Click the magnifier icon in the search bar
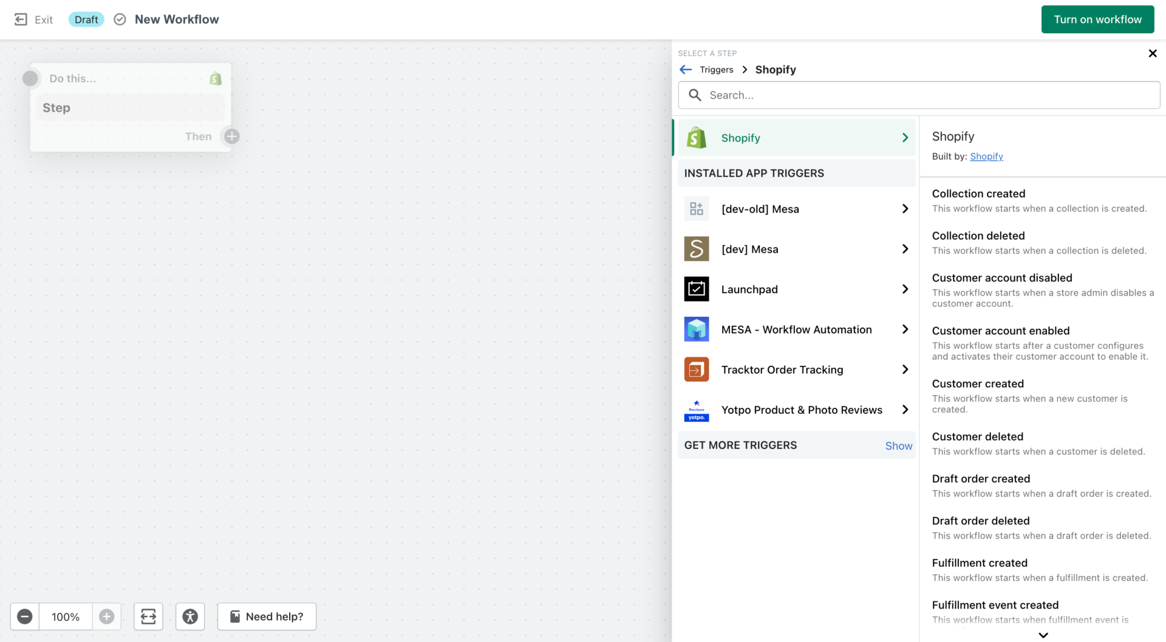1166x642 pixels. tap(695, 95)
